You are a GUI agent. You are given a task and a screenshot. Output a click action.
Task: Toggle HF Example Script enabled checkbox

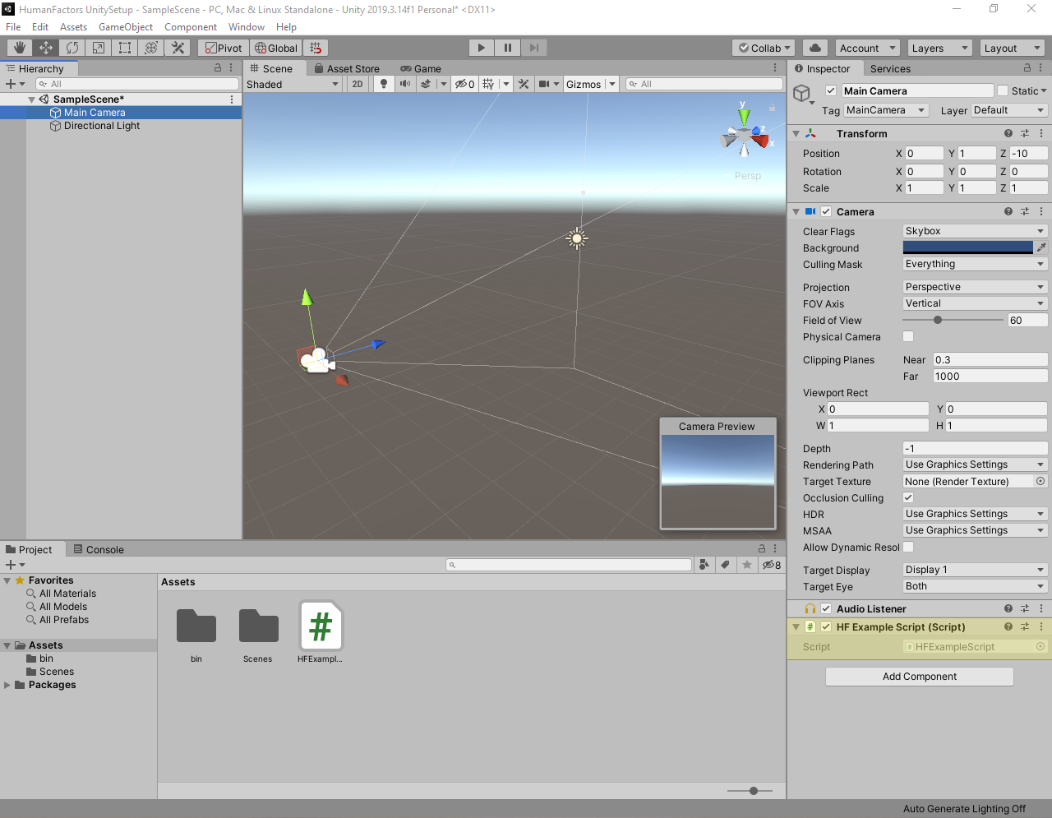tap(826, 626)
